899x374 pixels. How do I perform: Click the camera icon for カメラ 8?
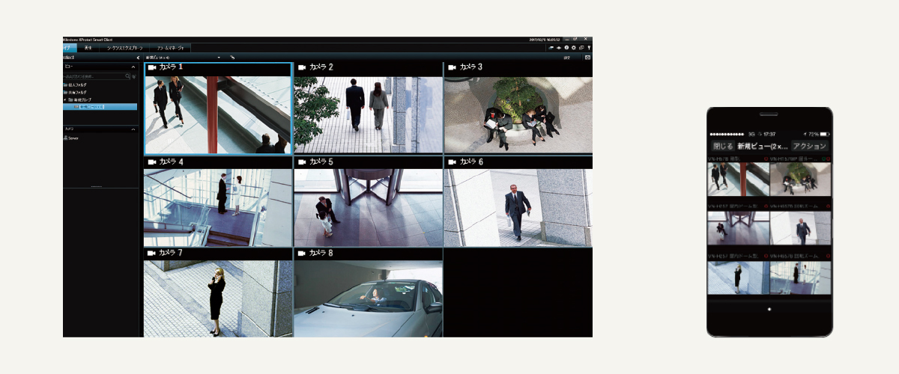(301, 254)
